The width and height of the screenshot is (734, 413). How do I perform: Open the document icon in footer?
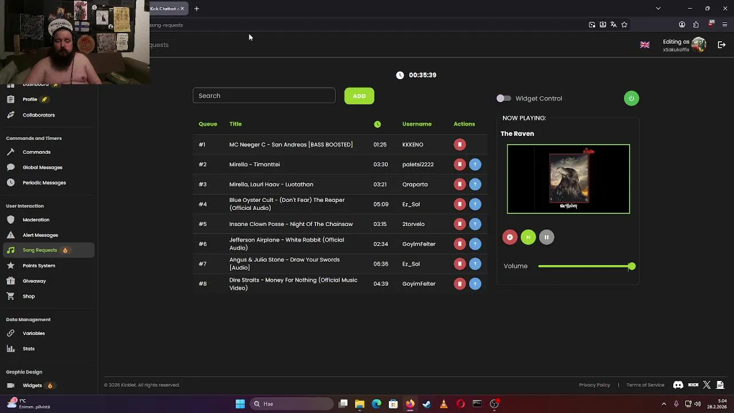720,385
